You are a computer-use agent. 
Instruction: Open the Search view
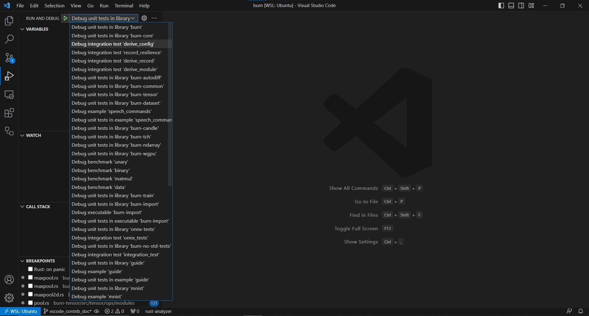9,39
